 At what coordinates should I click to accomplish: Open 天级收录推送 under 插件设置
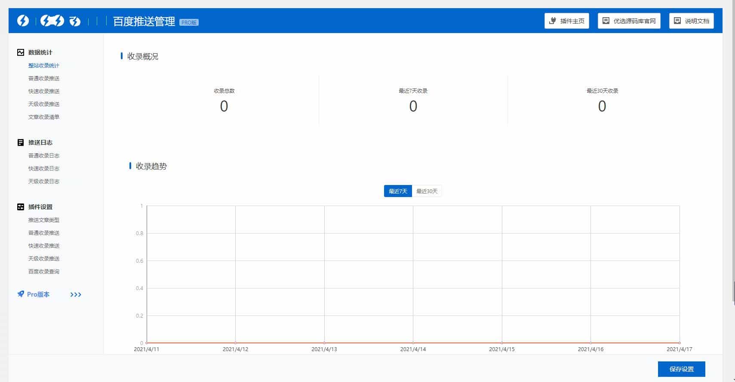click(44, 259)
